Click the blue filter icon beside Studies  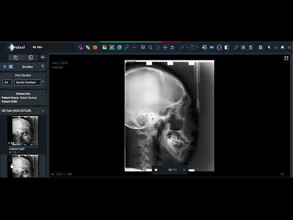43,67
